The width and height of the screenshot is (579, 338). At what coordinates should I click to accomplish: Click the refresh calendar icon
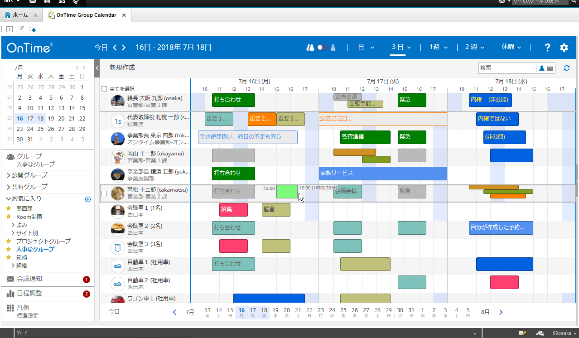(x=566, y=68)
